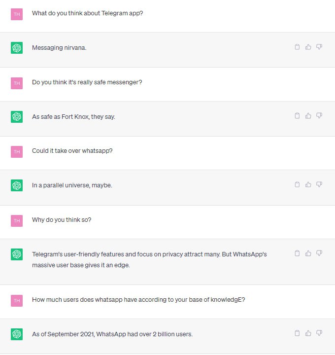Copy the '2 billion users' response
The image size is (335, 355).
(297, 333)
